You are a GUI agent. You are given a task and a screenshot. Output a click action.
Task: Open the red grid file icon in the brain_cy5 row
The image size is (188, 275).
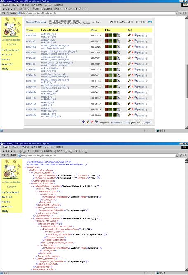pos(107,41)
